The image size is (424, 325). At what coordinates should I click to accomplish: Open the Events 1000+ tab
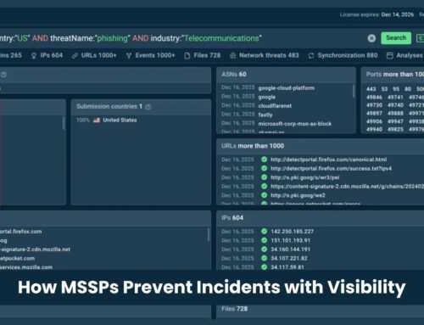tap(150, 55)
